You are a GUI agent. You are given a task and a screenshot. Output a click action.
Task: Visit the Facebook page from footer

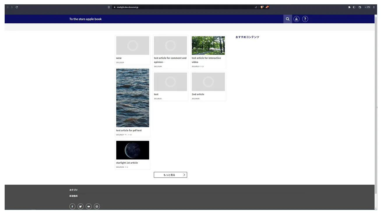[72, 206]
